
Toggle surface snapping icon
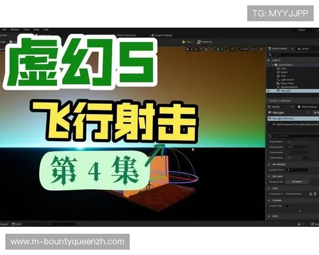[x=212, y=49]
